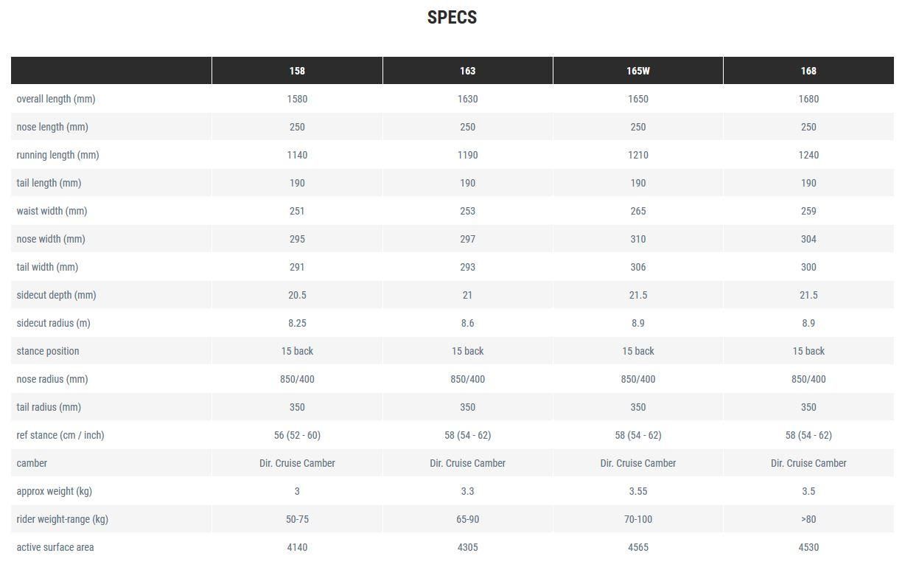This screenshot has width=905, height=584.
Task: Select the camber row label
Action: (x=32, y=463)
